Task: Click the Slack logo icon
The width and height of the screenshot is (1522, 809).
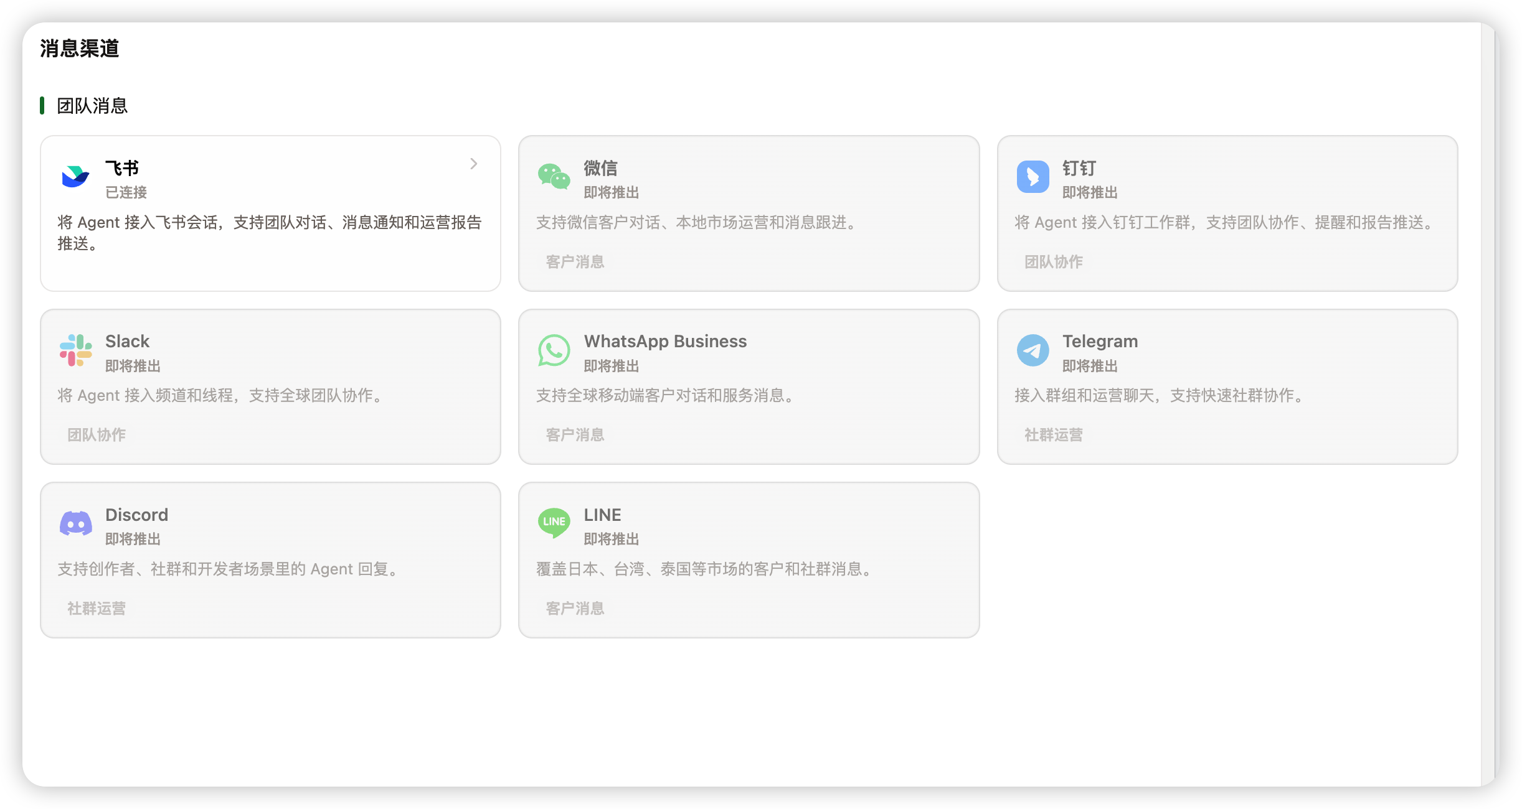Action: point(75,350)
